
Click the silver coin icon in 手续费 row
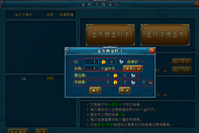click(x=133, y=82)
